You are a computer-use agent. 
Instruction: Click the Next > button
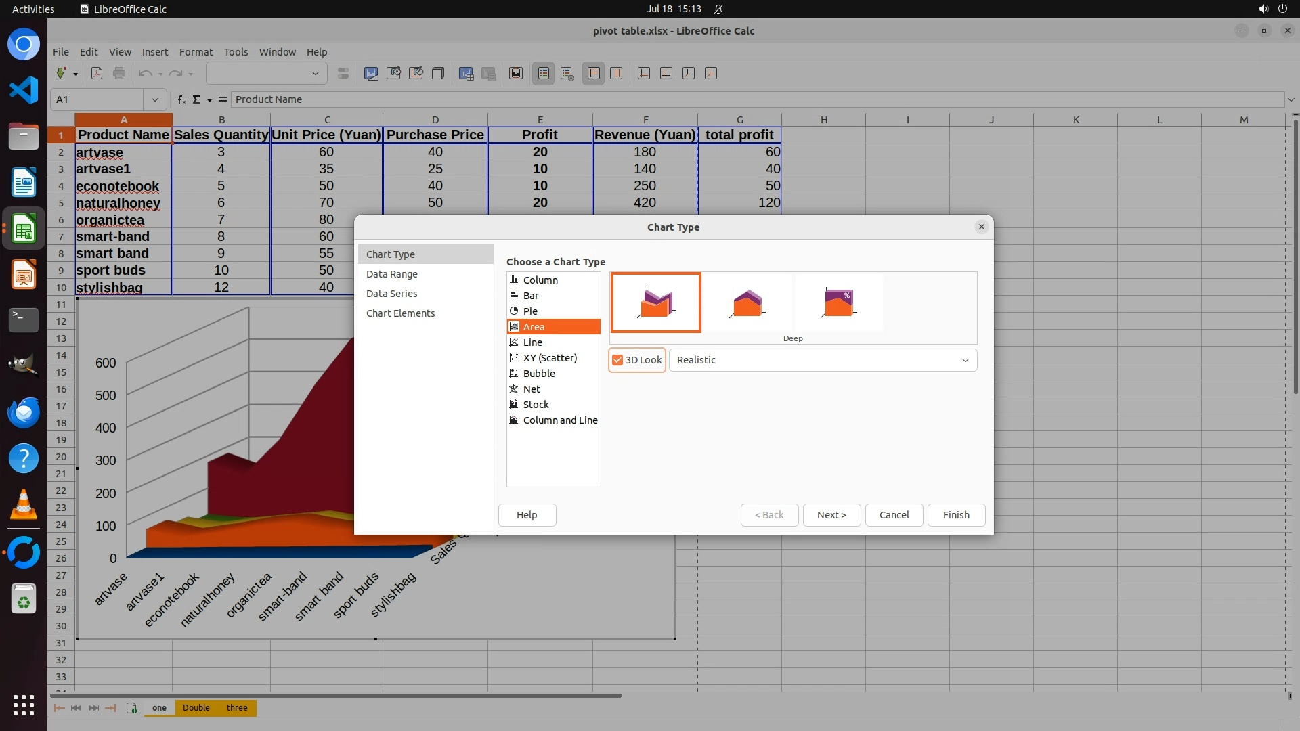831,515
